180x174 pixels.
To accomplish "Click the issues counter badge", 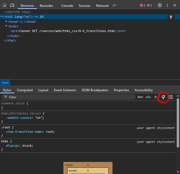I will pyautogui.click(x=150, y=5).
